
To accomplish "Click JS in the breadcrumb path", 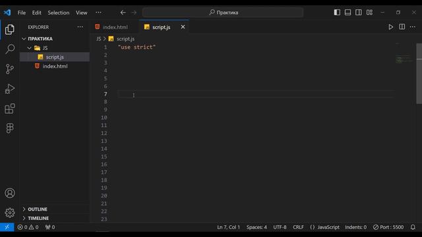I will [x=98, y=39].
